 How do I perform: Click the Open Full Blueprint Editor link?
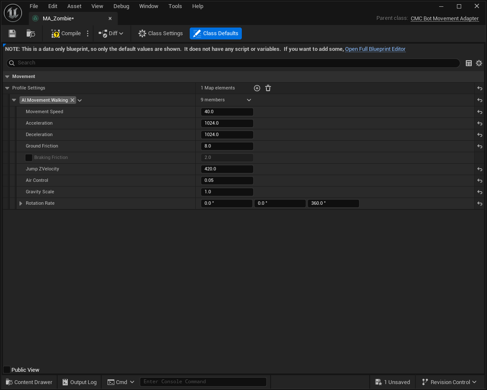coord(375,49)
